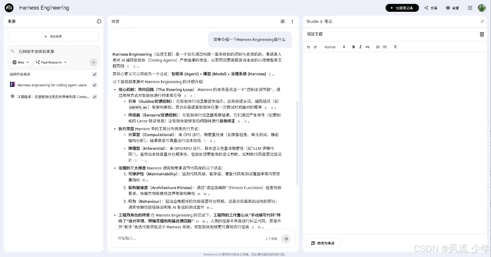Send the chat message arrow
Viewport: 491px width, 257px height.
tap(286, 238)
